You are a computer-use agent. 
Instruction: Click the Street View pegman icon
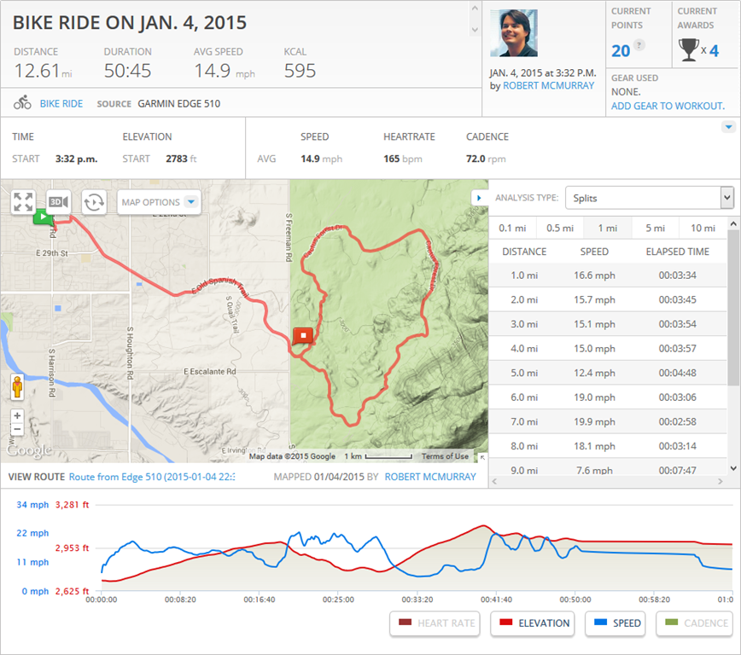coord(17,387)
